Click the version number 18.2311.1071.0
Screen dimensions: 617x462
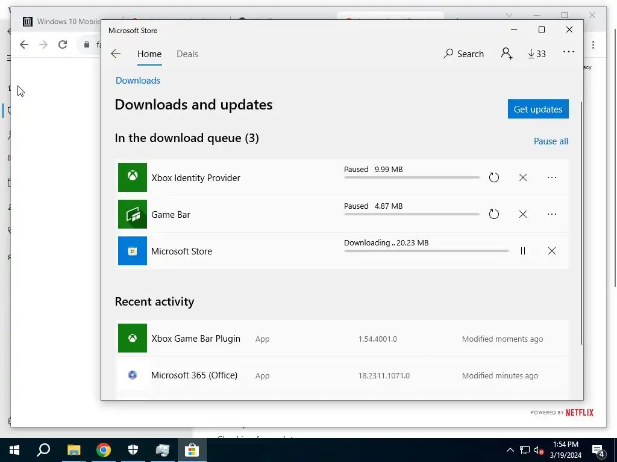(x=384, y=375)
